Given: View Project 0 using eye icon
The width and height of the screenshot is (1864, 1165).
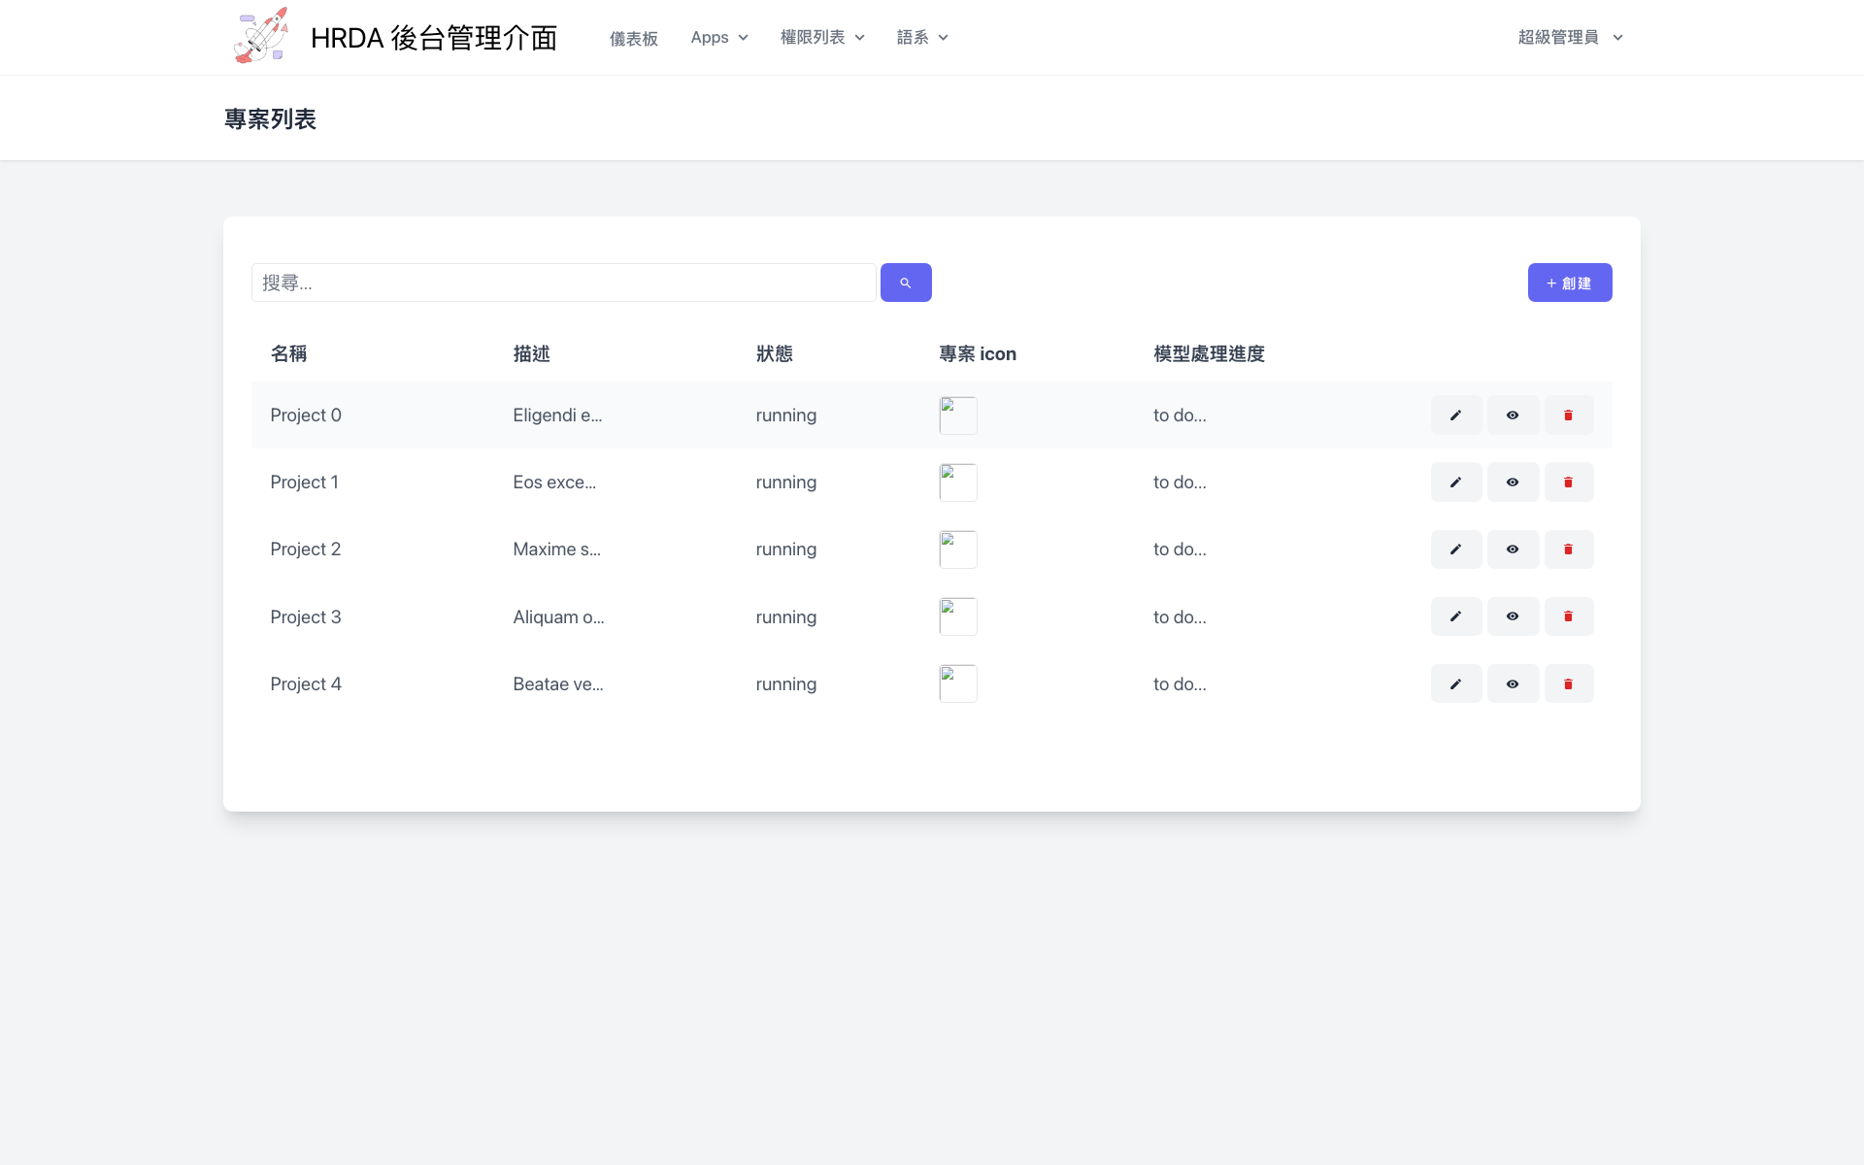Looking at the screenshot, I should click(x=1513, y=416).
